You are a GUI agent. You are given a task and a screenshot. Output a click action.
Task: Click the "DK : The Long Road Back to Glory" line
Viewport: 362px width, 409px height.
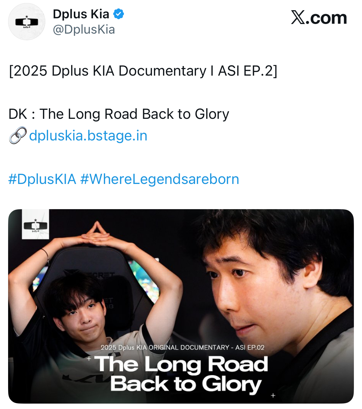coord(119,114)
